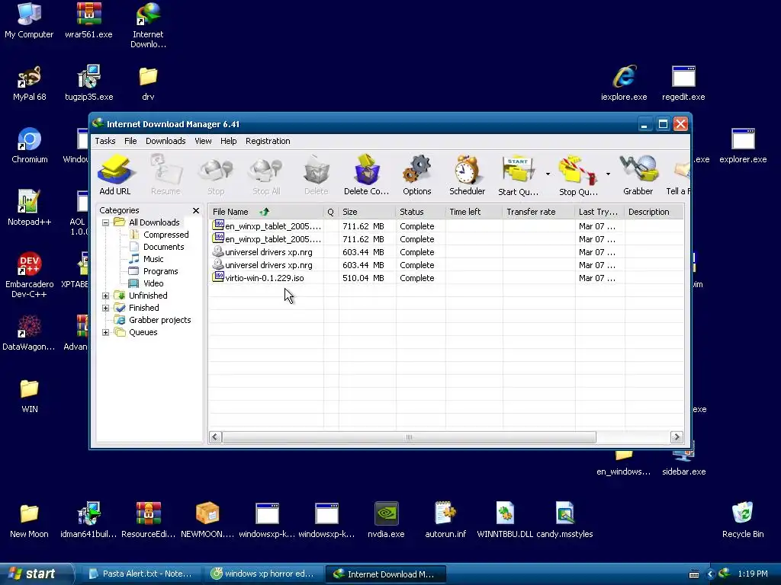781x585 pixels.
Task: Open the Downloads menu
Action: (x=166, y=141)
